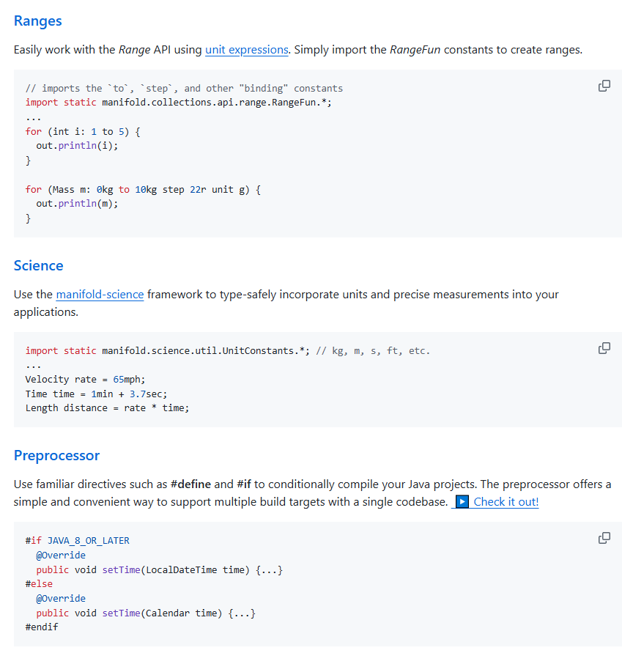Copy the Preprocessor #if code snippet
Screen dimensions: 633x653
click(604, 538)
